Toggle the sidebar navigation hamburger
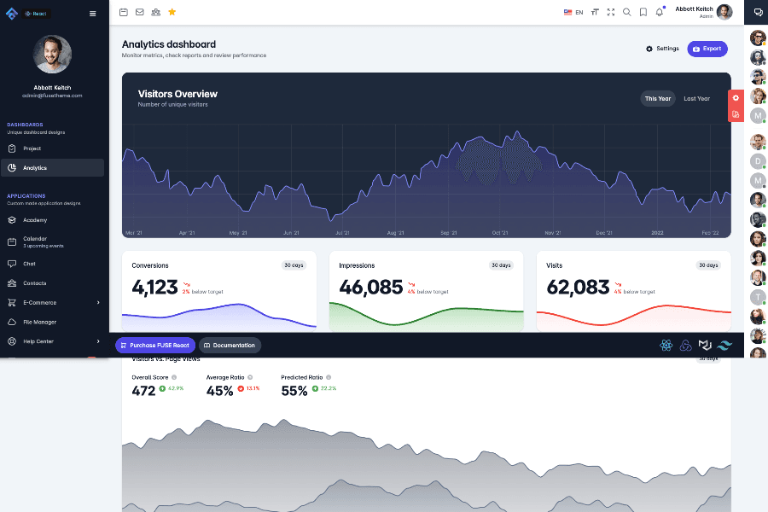The width and height of the screenshot is (768, 512). click(x=93, y=14)
